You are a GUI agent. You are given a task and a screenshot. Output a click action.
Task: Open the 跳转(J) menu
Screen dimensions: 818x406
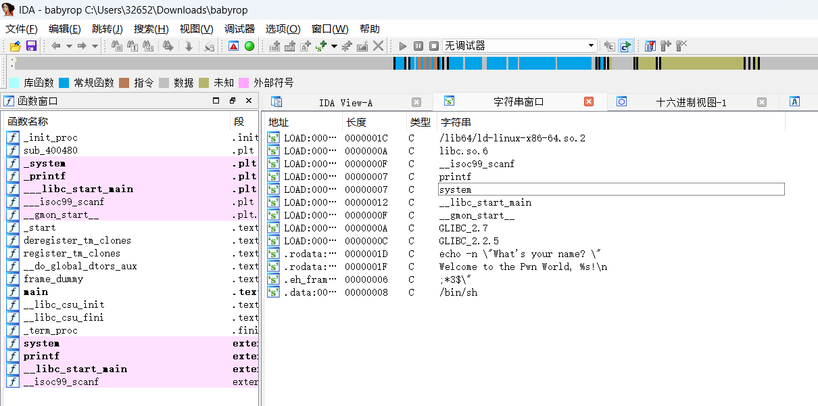point(107,29)
